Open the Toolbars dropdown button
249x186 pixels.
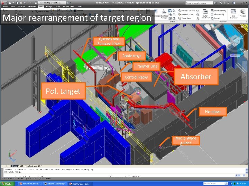(x=243, y=14)
